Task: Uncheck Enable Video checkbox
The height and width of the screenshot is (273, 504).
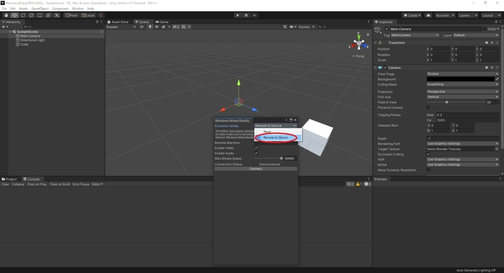Action: click(x=256, y=148)
